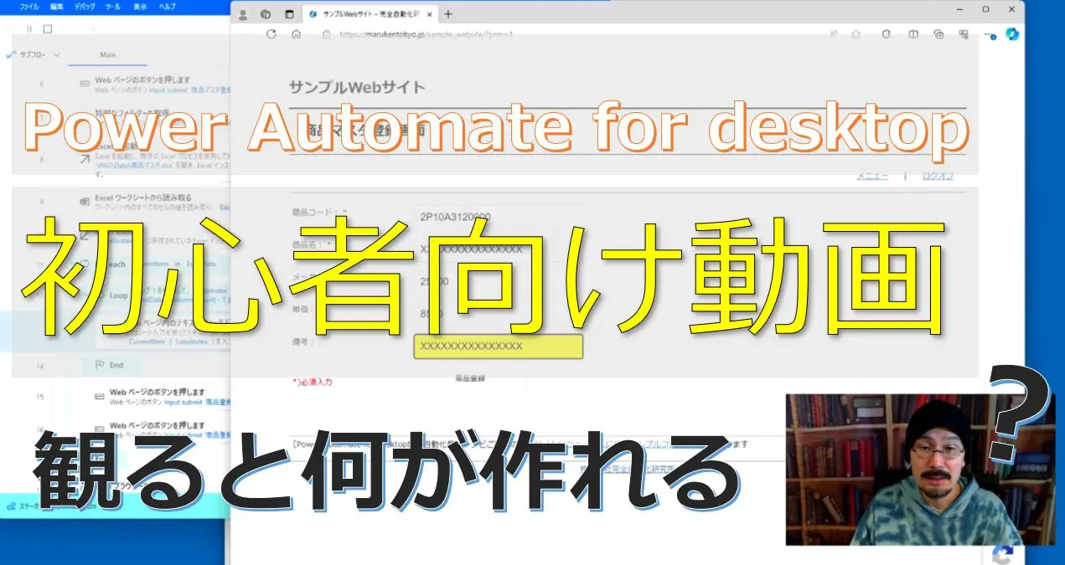The width and height of the screenshot is (1065, 565).
Task: Select the Main subflow tab
Action: pyautogui.click(x=107, y=54)
